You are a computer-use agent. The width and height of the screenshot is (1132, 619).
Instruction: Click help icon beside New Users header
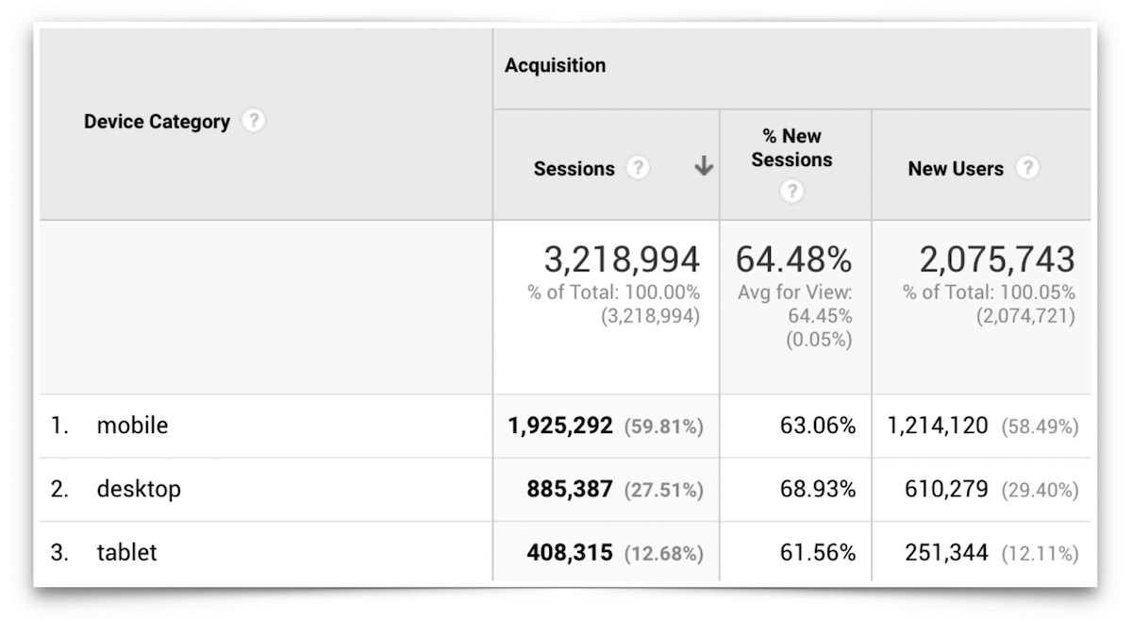pos(1027,169)
